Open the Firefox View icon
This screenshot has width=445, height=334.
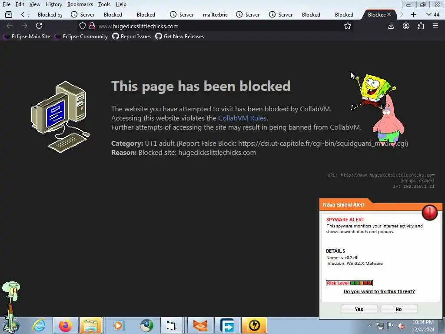click(x=9, y=14)
